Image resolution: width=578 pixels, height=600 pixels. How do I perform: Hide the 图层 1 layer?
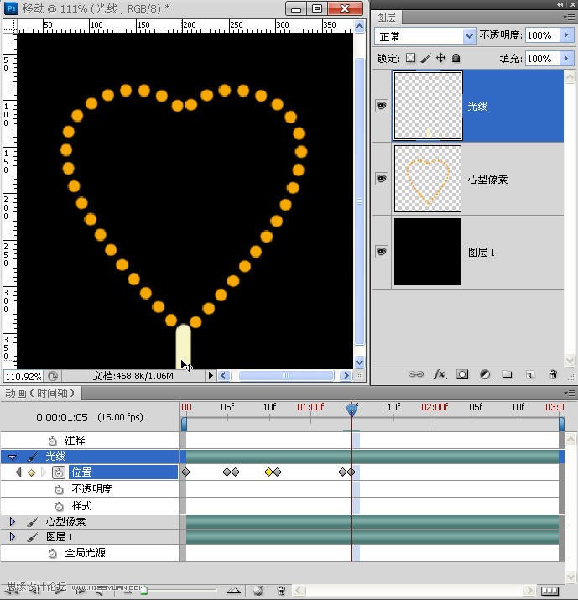pos(381,252)
